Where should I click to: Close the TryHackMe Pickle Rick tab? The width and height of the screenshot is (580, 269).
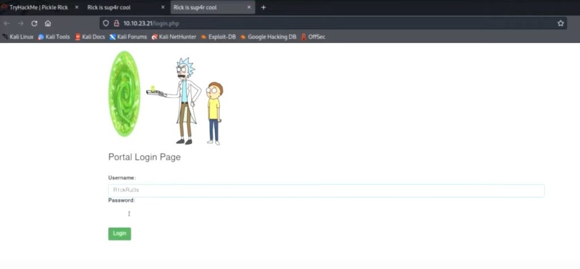pyautogui.click(x=76, y=7)
